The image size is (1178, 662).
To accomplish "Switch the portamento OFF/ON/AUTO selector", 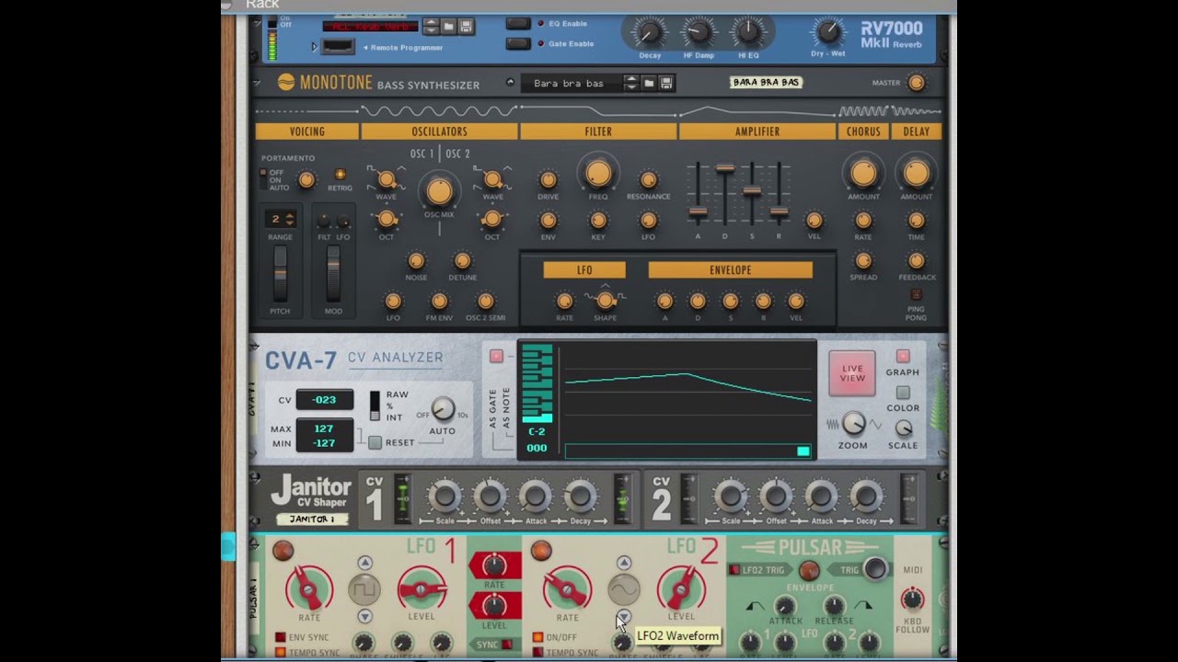I will coord(263,179).
